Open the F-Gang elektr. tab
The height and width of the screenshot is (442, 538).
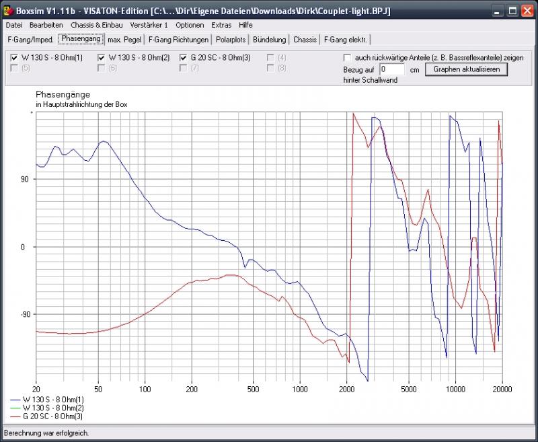(x=346, y=40)
